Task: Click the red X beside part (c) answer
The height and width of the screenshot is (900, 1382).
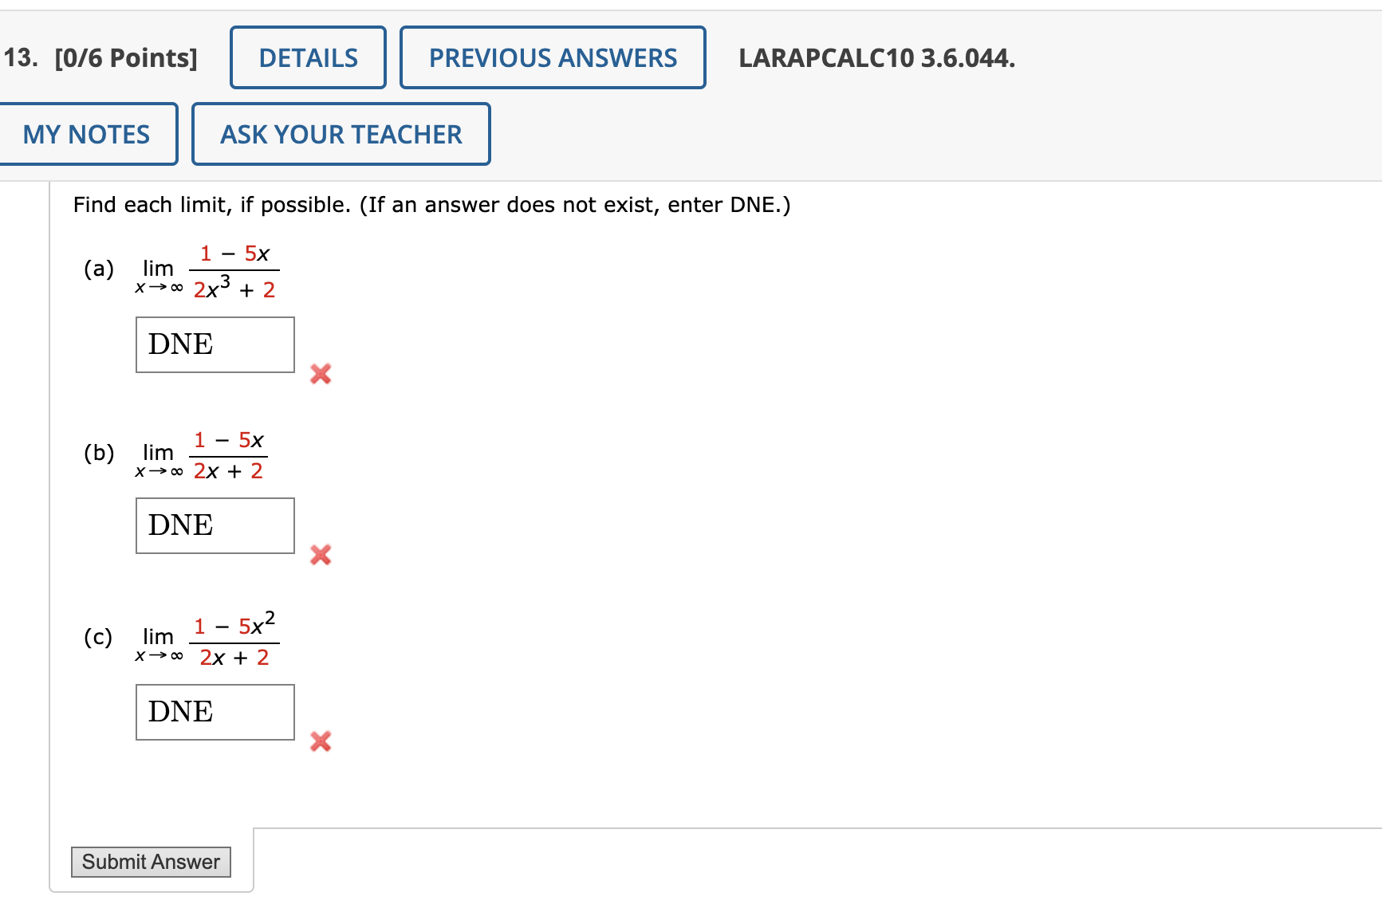Action: pyautogui.click(x=320, y=741)
